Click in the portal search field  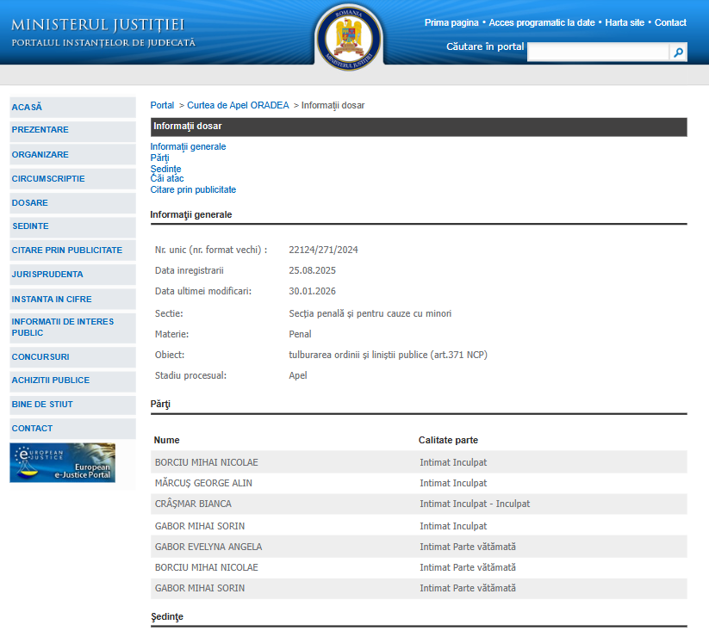coord(597,53)
